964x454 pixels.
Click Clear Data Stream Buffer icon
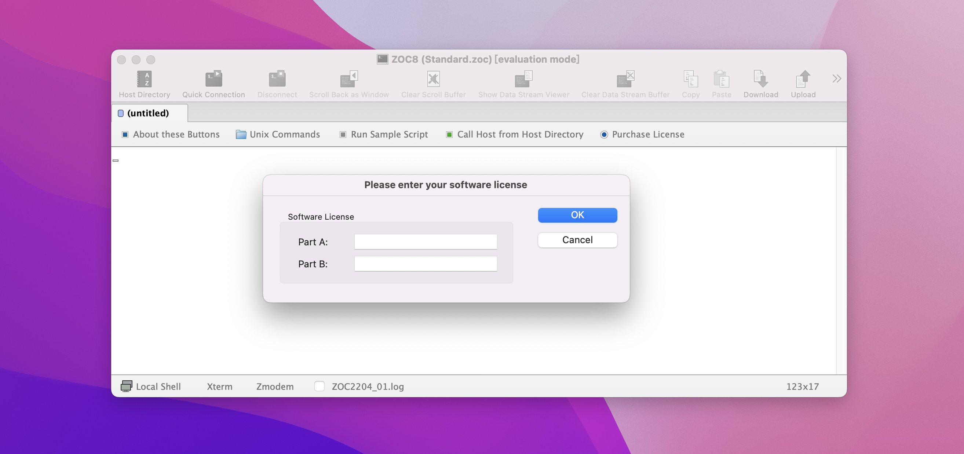click(625, 79)
